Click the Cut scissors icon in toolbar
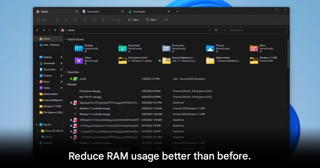The width and height of the screenshot is (320, 168). point(57,20)
